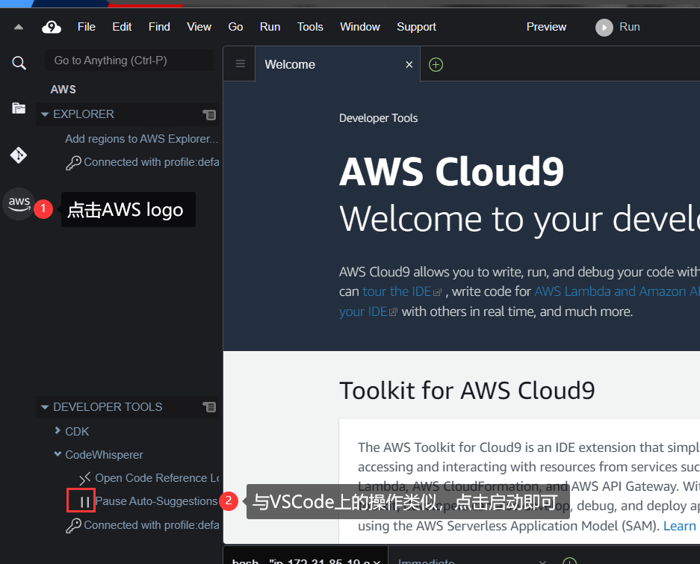Expand the CDK tree node

click(57, 430)
